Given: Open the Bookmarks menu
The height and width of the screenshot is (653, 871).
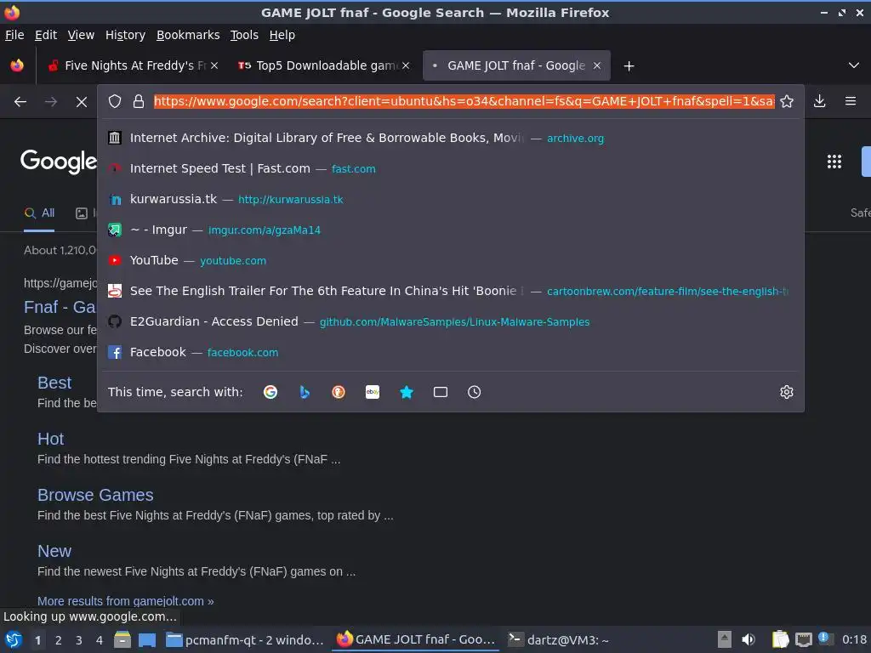Looking at the screenshot, I should [188, 35].
